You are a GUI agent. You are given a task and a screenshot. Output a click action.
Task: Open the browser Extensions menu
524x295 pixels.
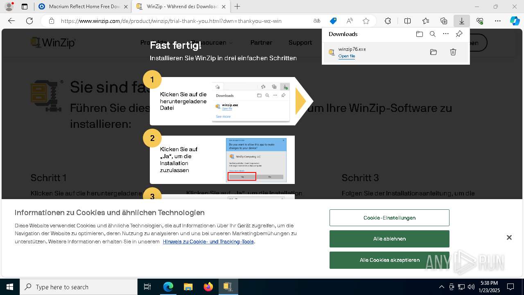[x=388, y=21]
